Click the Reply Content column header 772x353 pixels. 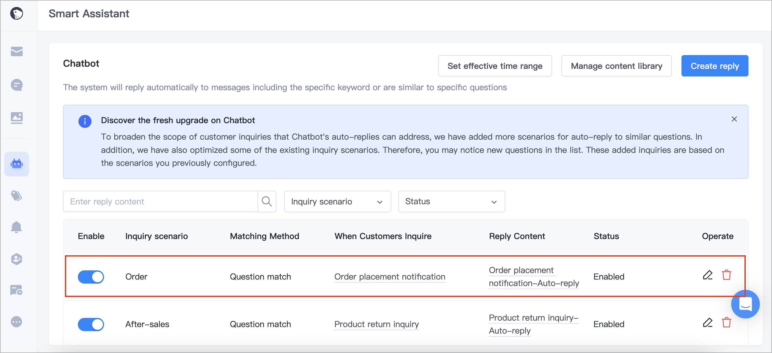517,236
